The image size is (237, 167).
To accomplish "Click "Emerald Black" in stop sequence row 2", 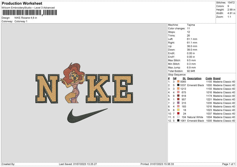I will [x=196, y=85].
